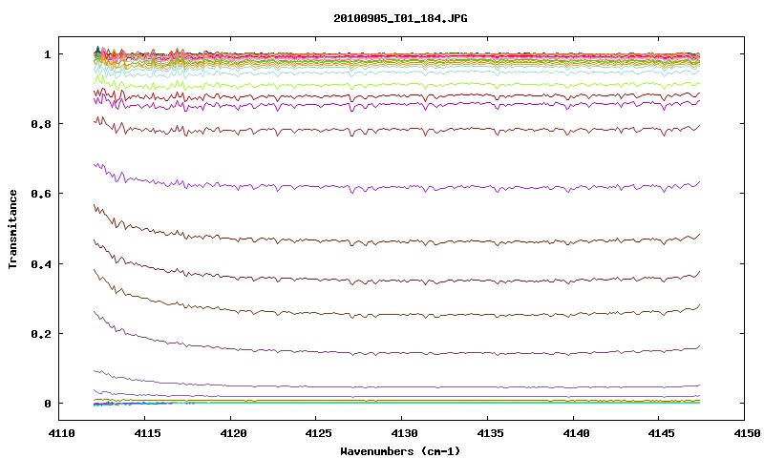Click the x-axis tick label 4125
Image resolution: width=764 pixels, height=458 pixels.
click(319, 433)
